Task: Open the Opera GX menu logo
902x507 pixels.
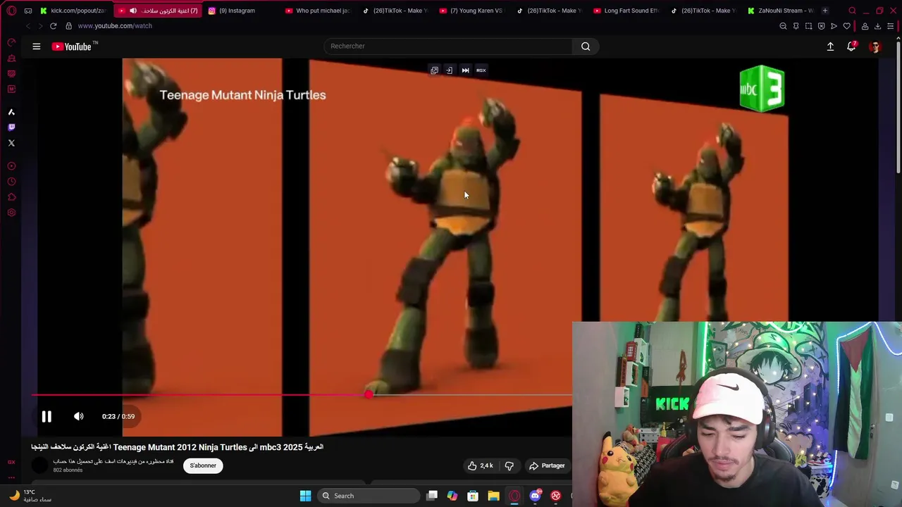Action: (11, 11)
